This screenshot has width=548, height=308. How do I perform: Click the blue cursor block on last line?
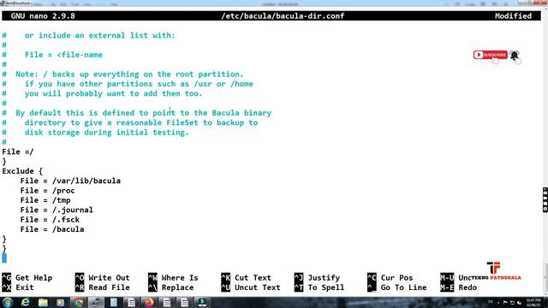(x=4, y=258)
